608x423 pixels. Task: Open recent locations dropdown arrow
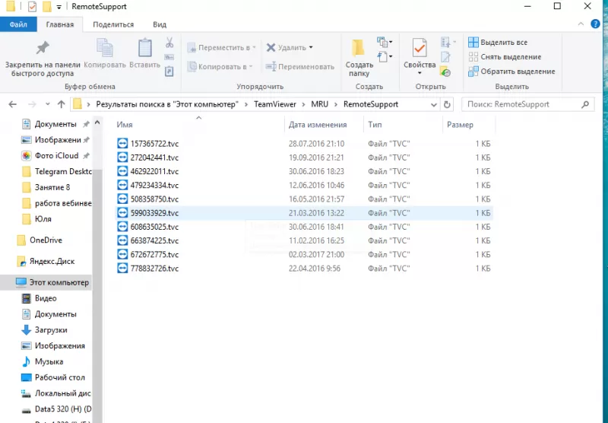tap(47, 104)
